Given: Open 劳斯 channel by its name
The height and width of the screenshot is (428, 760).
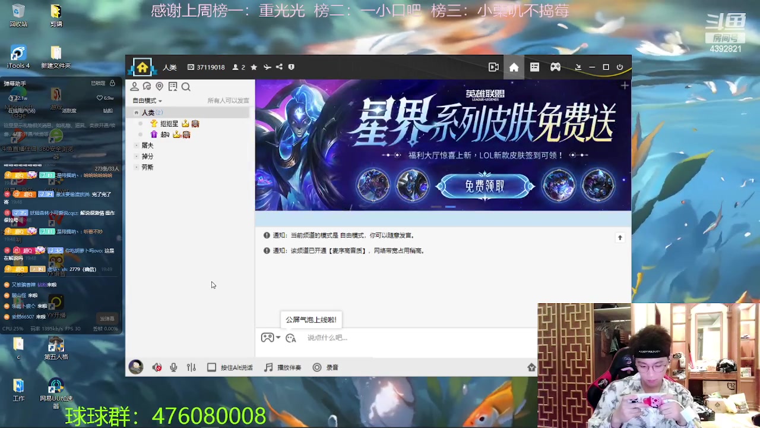Looking at the screenshot, I should 147,168.
